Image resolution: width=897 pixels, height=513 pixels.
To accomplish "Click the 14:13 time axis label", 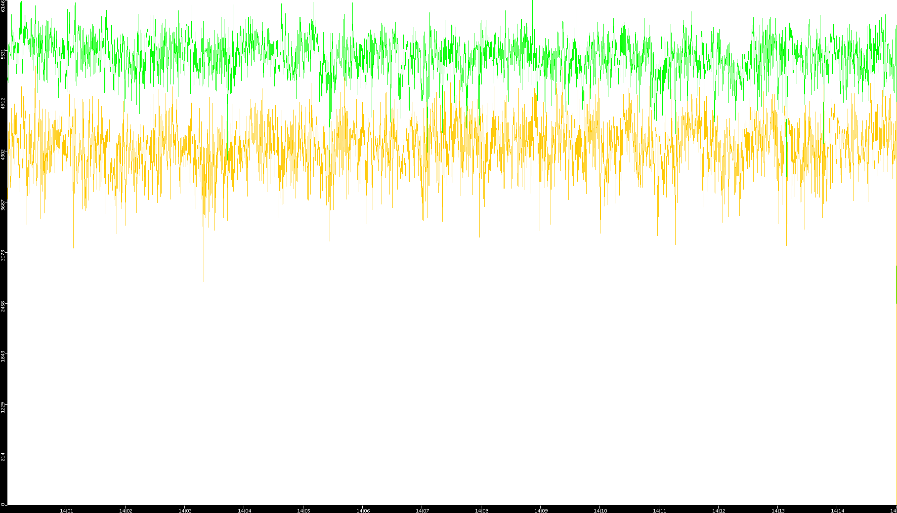I will tap(778, 510).
